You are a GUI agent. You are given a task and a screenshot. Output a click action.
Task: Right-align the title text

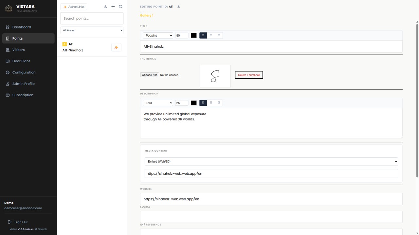click(x=219, y=35)
